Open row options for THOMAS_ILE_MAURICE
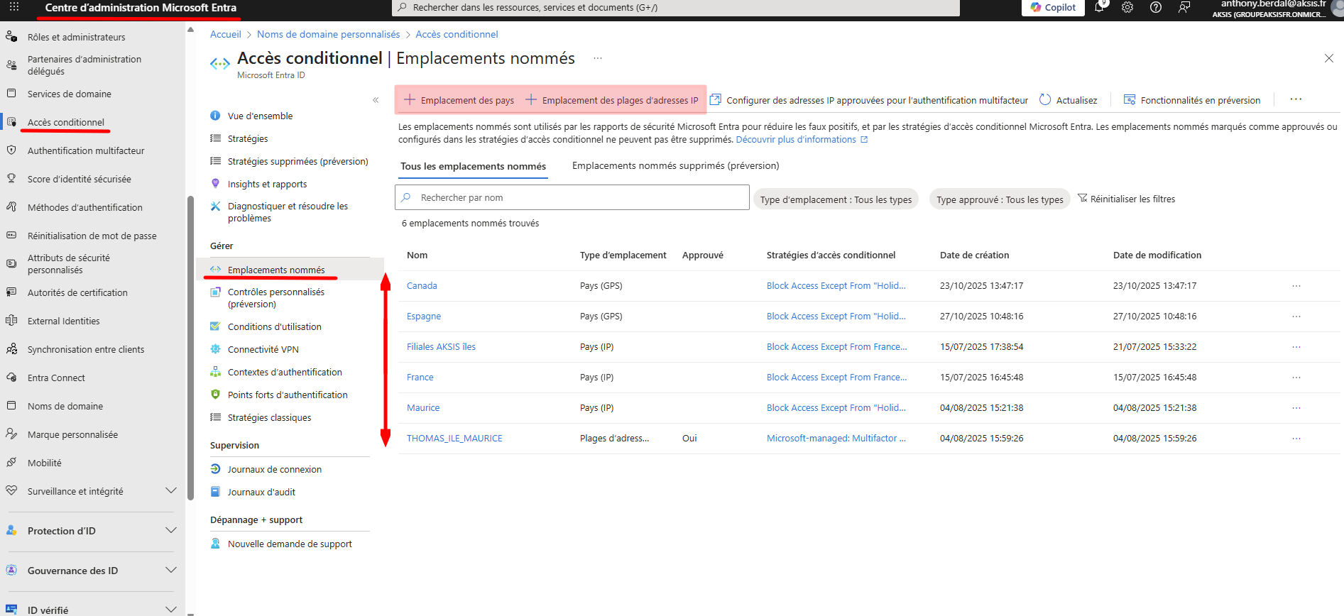Viewport: 1344px width, 616px height. pyautogui.click(x=1296, y=439)
